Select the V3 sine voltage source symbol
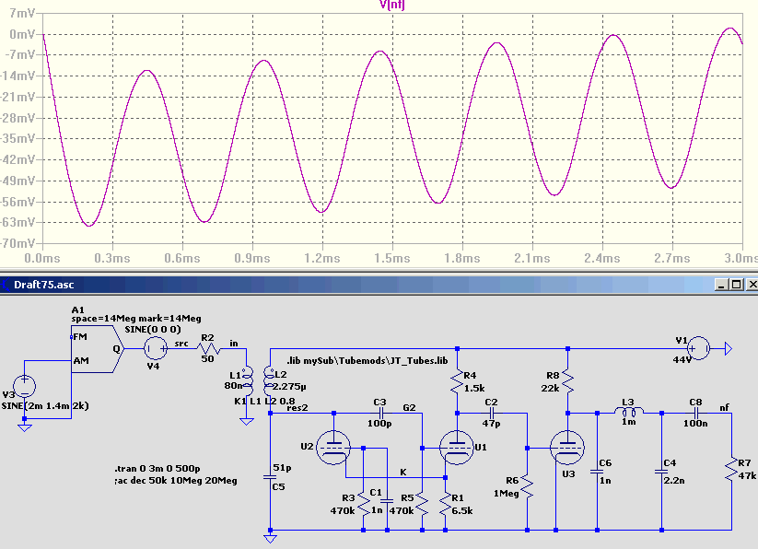Screen dimensions: 758x549 [24, 386]
